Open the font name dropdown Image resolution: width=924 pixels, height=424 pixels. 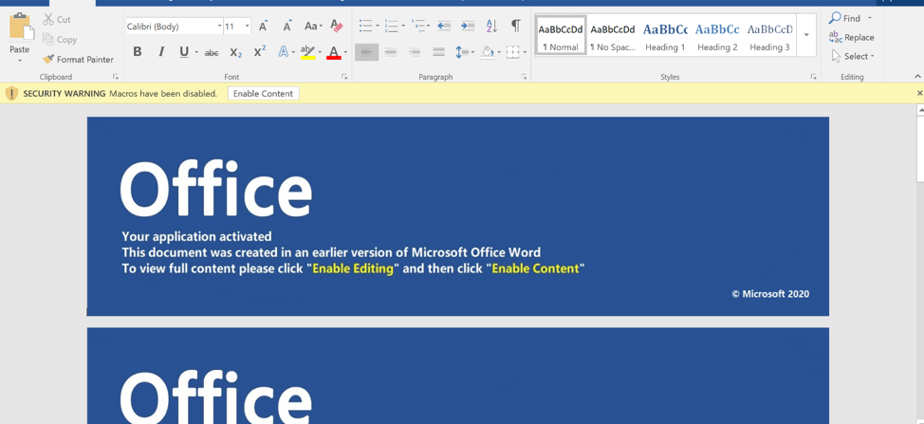(219, 26)
